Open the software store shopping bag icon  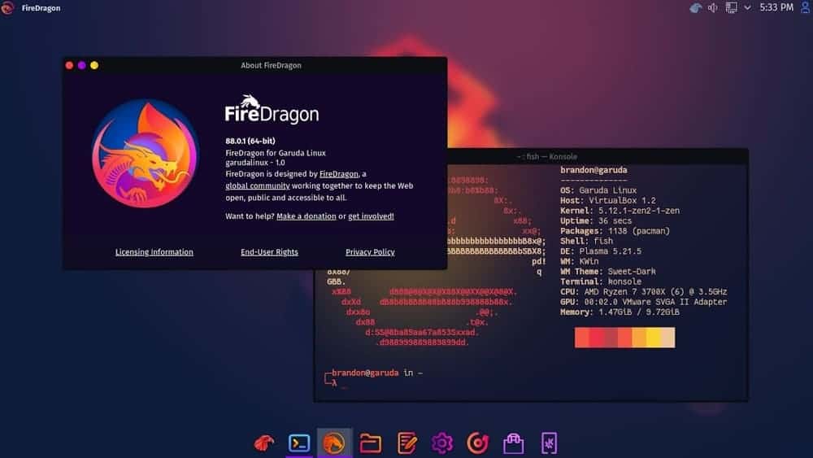[x=513, y=443]
